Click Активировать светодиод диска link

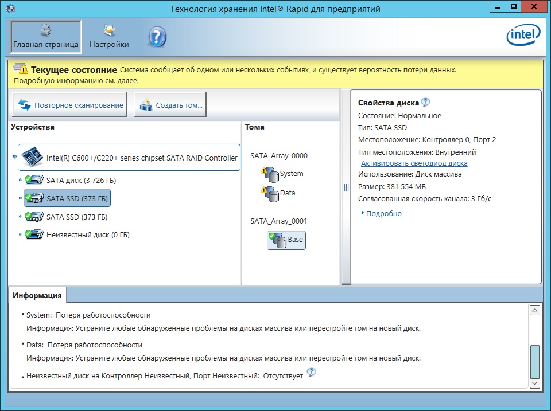pyautogui.click(x=414, y=163)
